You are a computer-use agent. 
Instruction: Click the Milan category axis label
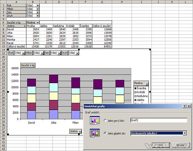tap(75, 123)
